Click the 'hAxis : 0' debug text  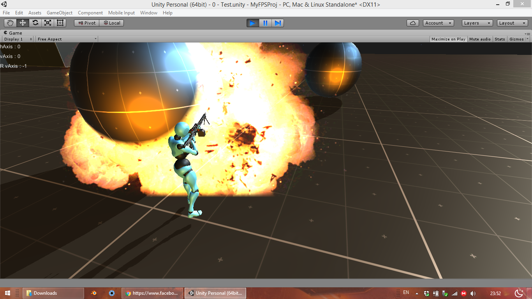click(10, 47)
